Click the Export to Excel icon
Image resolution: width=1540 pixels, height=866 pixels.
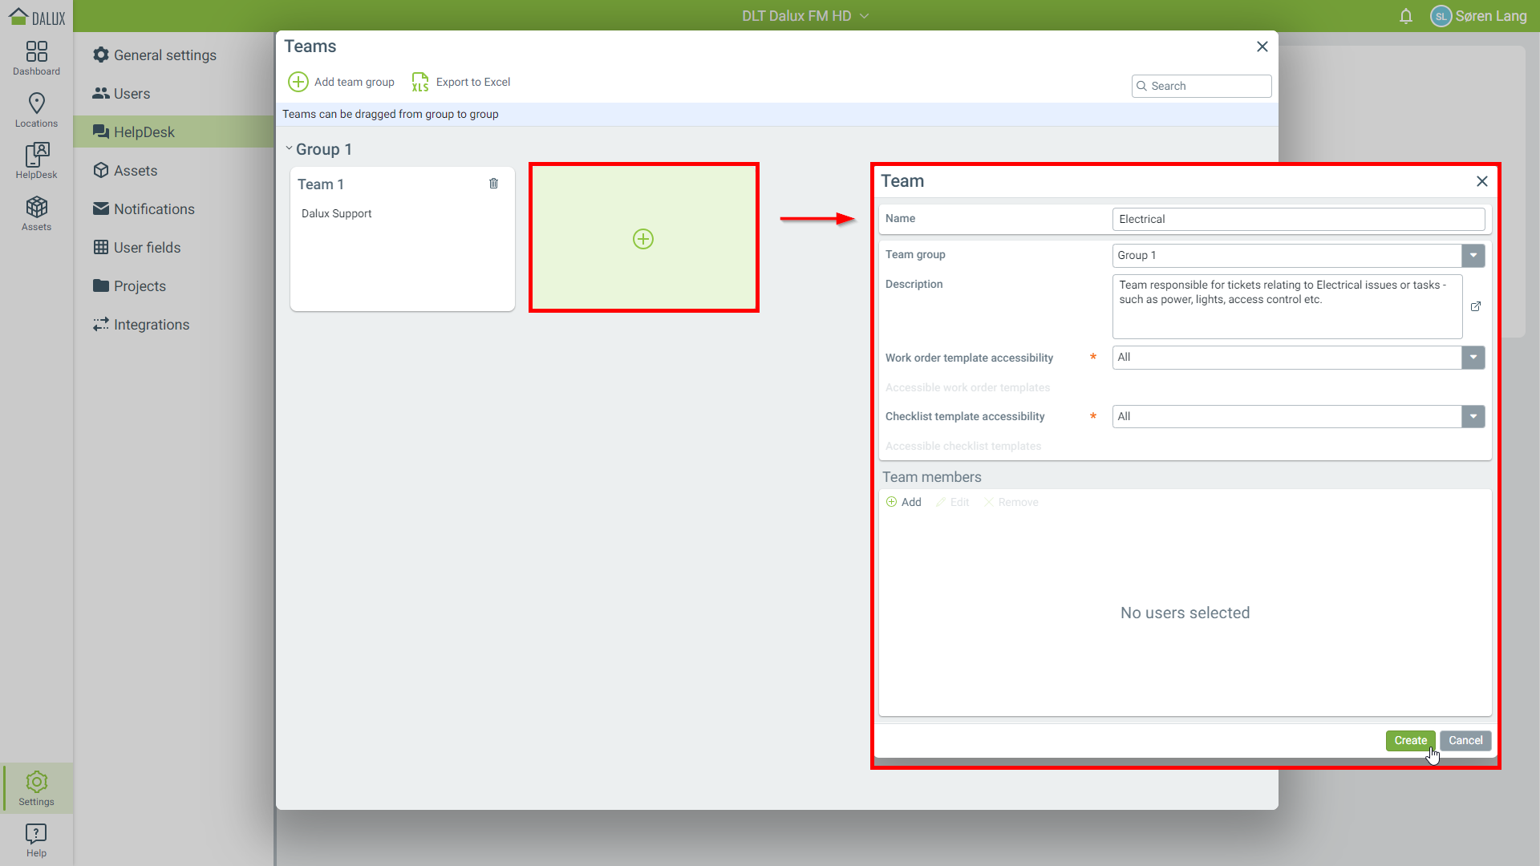point(420,82)
